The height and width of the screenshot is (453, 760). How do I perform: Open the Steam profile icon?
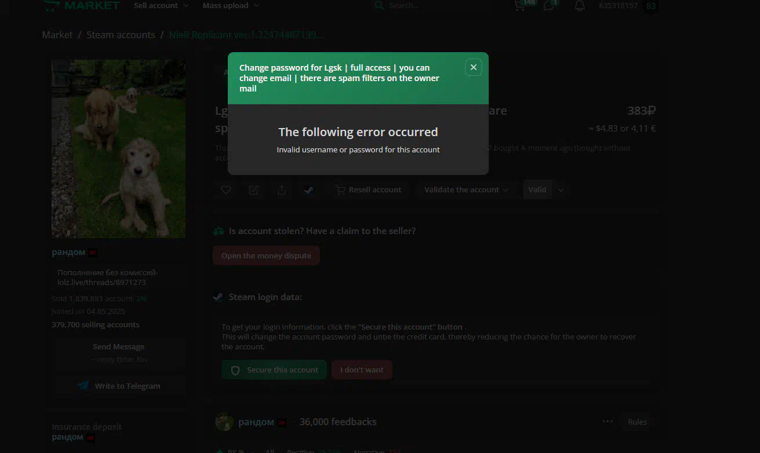pos(309,190)
